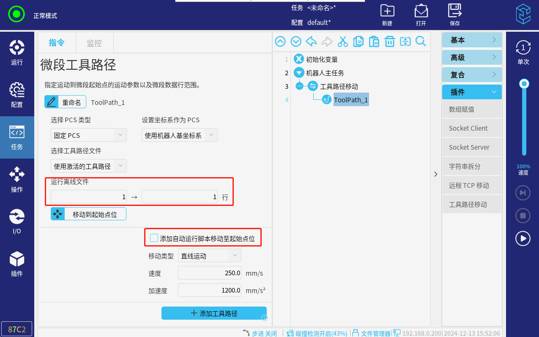The image size is (539, 337).
Task: Enable auto-run script move to start checkbox
Action: [x=154, y=238]
